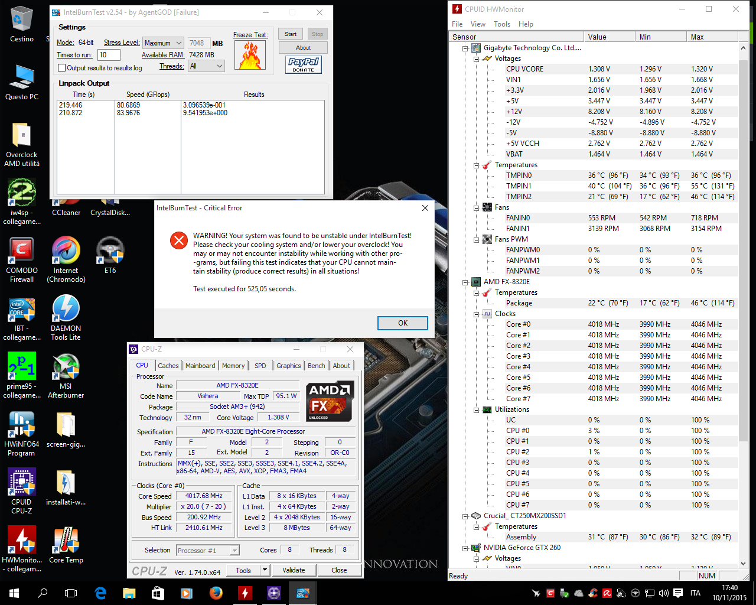Collapse the HWMonitor Utilizations tree node

476,409
